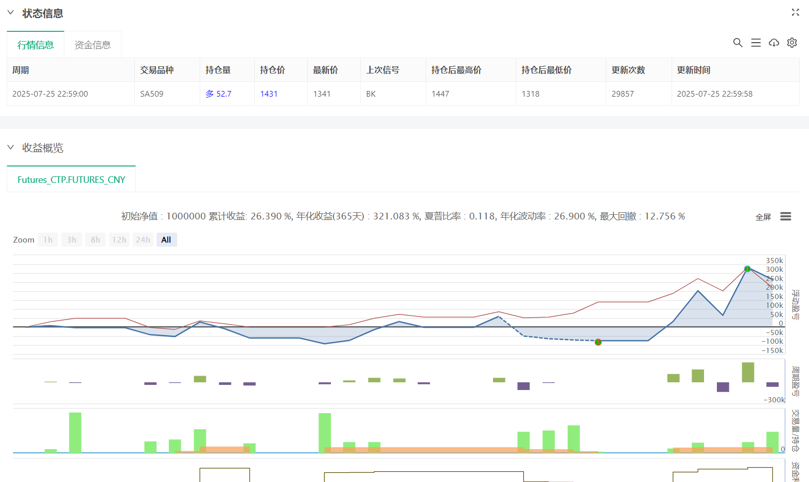Click the 上次信号 column header
The height and width of the screenshot is (482, 809).
pos(393,70)
